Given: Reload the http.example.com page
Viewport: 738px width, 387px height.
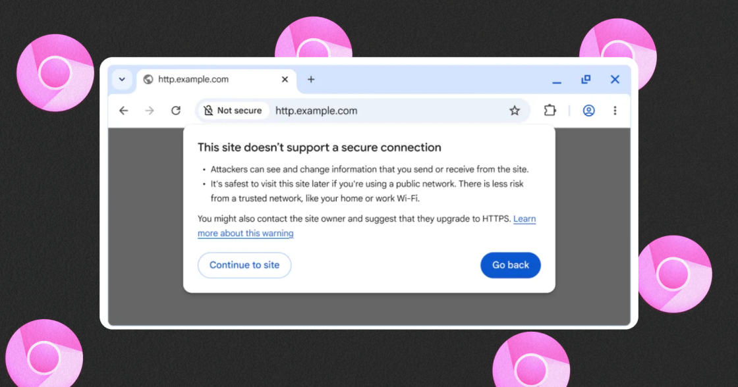Looking at the screenshot, I should (175, 110).
